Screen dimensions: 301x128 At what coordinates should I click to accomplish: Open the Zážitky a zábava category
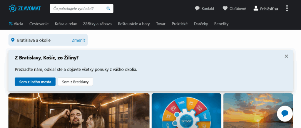pyautogui.click(x=97, y=24)
